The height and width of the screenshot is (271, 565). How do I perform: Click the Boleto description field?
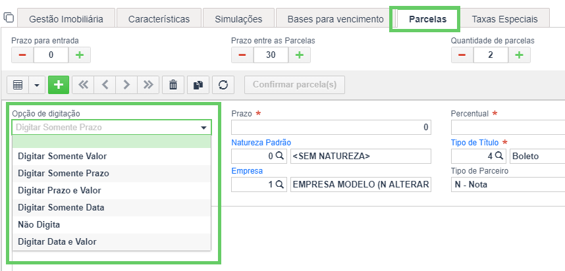click(537, 156)
